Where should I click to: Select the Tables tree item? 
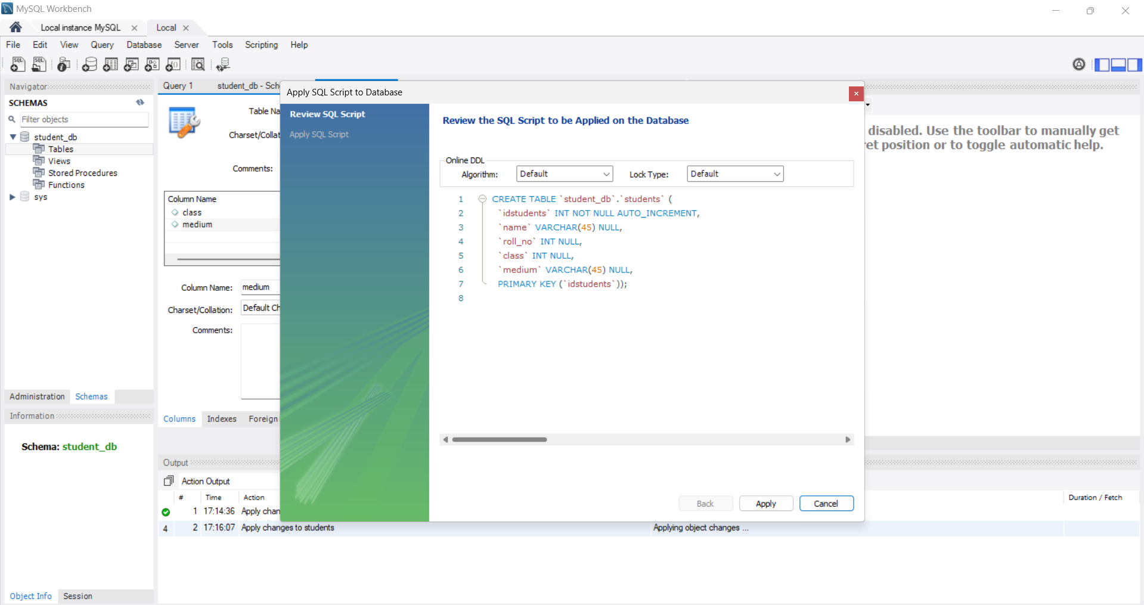coord(79,149)
